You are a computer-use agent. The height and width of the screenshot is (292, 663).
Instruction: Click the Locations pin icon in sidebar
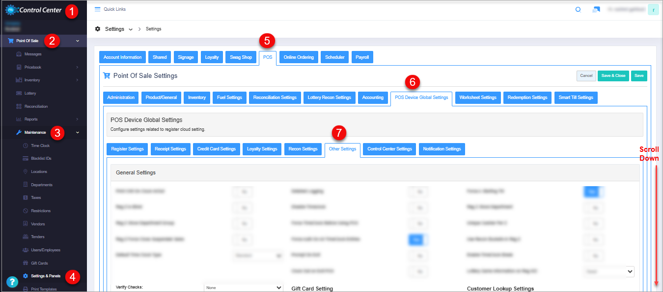point(26,171)
